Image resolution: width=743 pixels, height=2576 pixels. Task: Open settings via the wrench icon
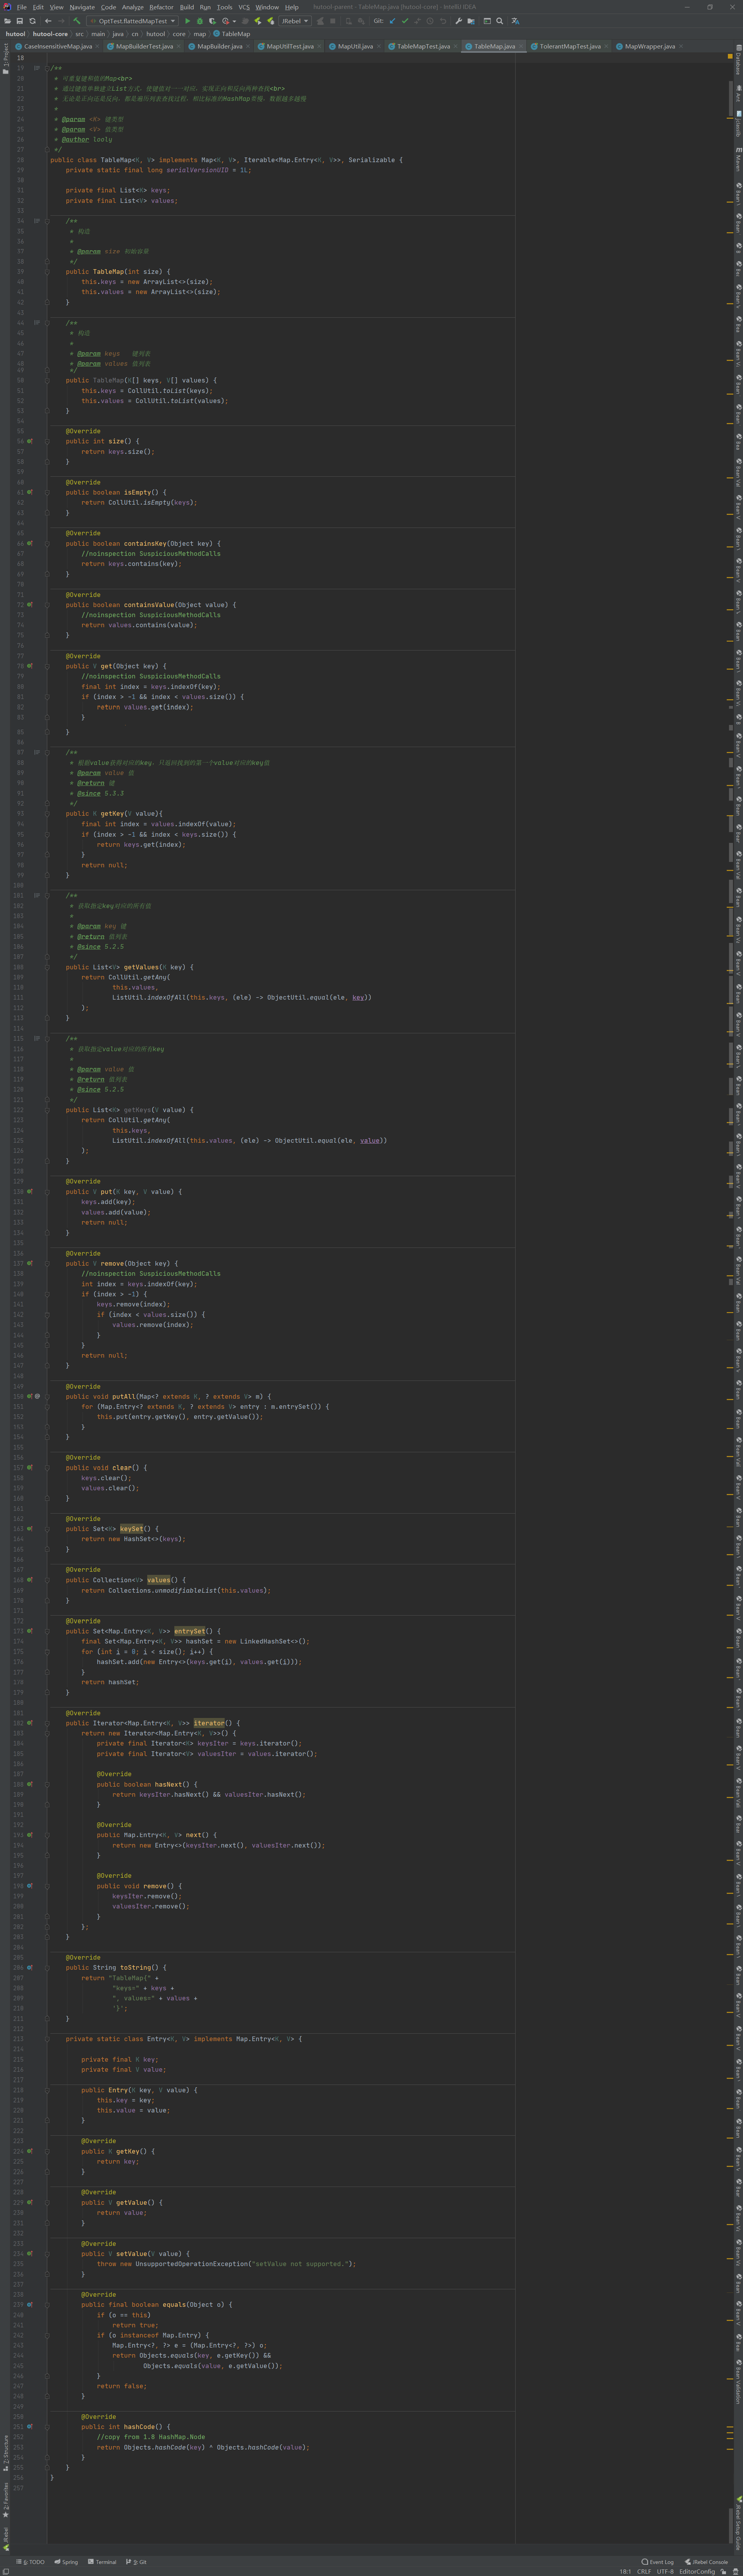point(458,21)
